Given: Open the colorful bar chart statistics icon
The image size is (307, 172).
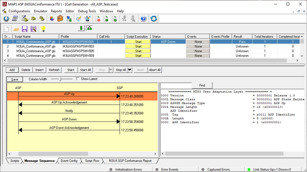Looking at the screenshot, I should click(x=52, y=19).
